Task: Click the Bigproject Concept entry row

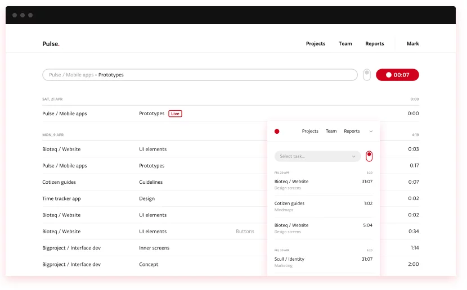Action: point(149,264)
